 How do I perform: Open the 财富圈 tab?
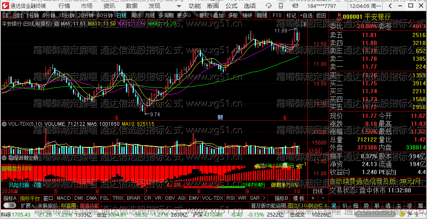pos(69,205)
